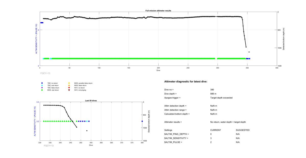Image resolution: width=306 pixels, height=158 pixels.
Task: Click the green triangle BOD real return legend marker
Action: pos(42,90)
